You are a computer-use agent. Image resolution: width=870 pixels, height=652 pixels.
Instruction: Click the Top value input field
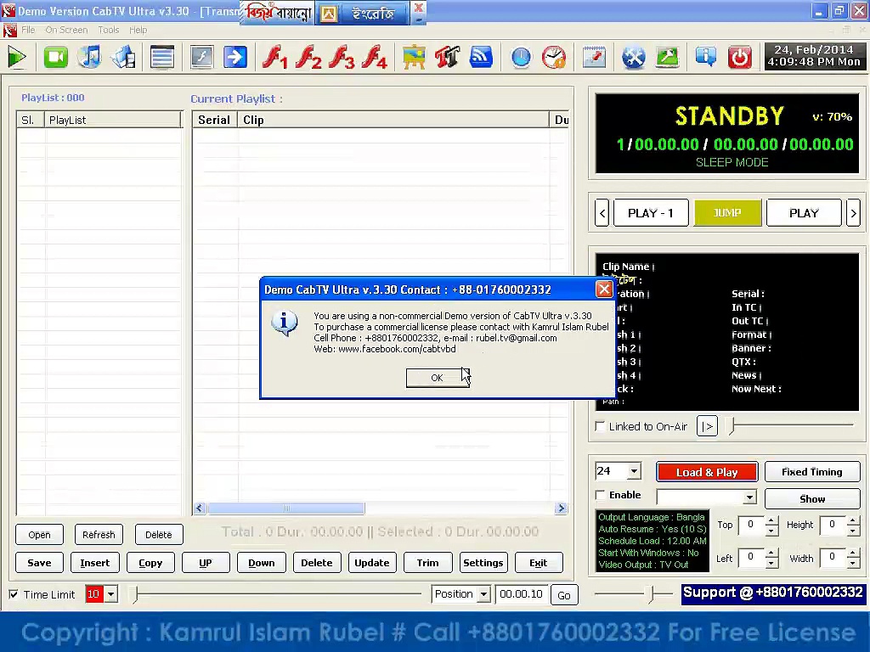point(751,525)
